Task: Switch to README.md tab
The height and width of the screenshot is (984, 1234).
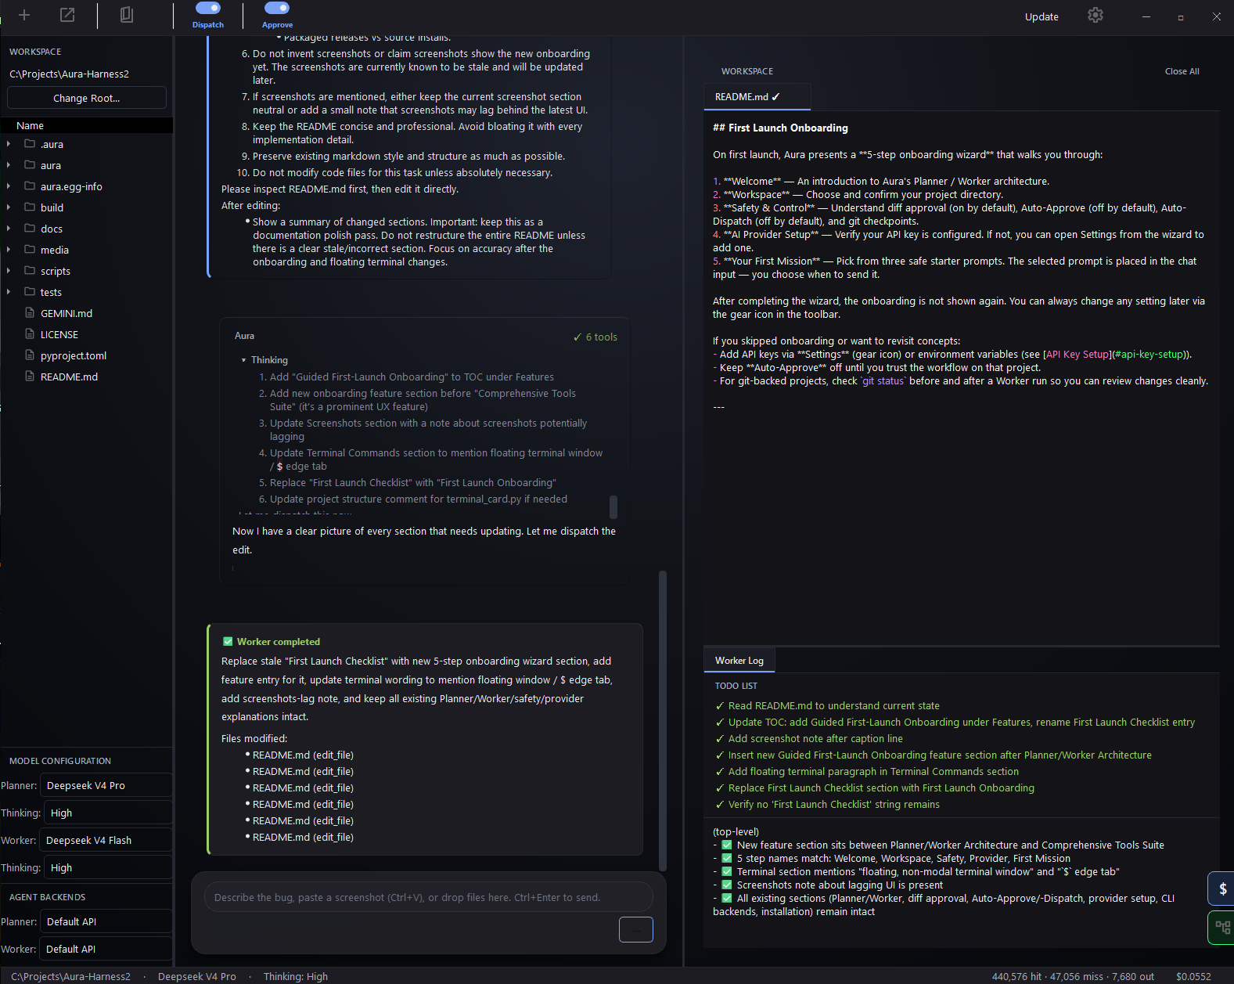Action: pos(756,97)
